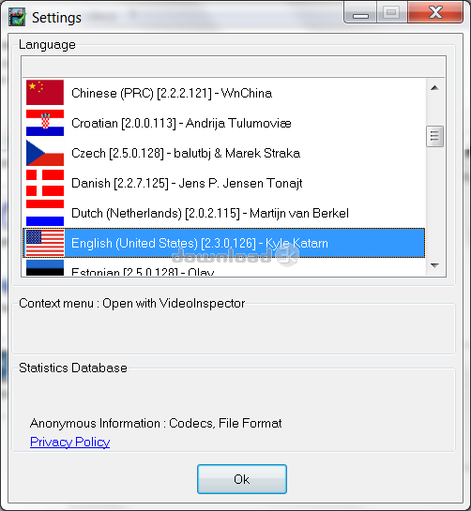This screenshot has height=511, width=471.
Task: Close the Settings window
Action: tap(435, 13)
